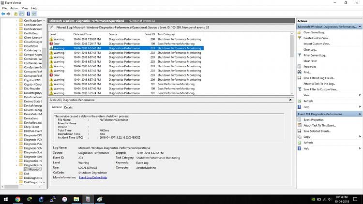Click Attach Task To This Event action
Screen dimensions: 363x204
[x=319, y=125]
